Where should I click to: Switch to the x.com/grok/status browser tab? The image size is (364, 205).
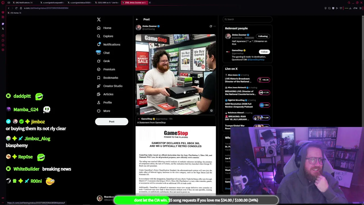point(79,3)
